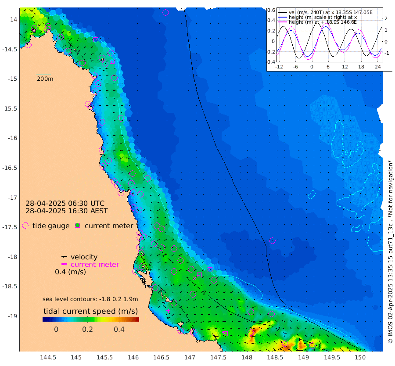395x366 pixels.
Task: Click the magenta x marker near 147.05E 18.35S
Action: click(194, 278)
